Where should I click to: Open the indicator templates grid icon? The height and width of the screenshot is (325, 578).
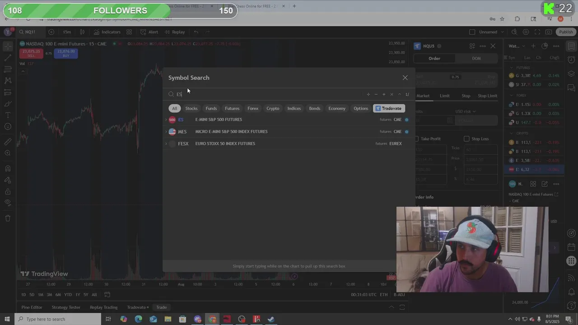[x=129, y=32]
